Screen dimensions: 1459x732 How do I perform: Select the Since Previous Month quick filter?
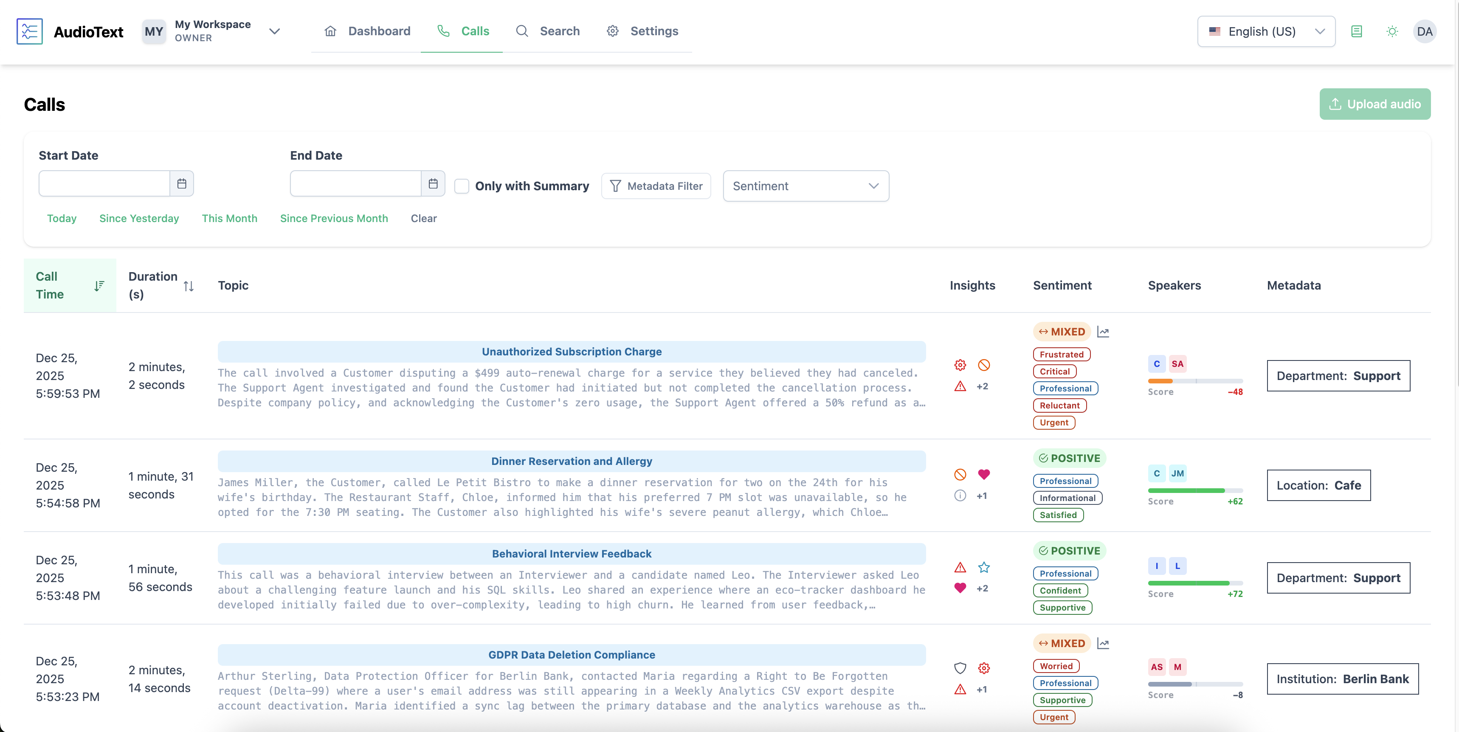point(334,218)
